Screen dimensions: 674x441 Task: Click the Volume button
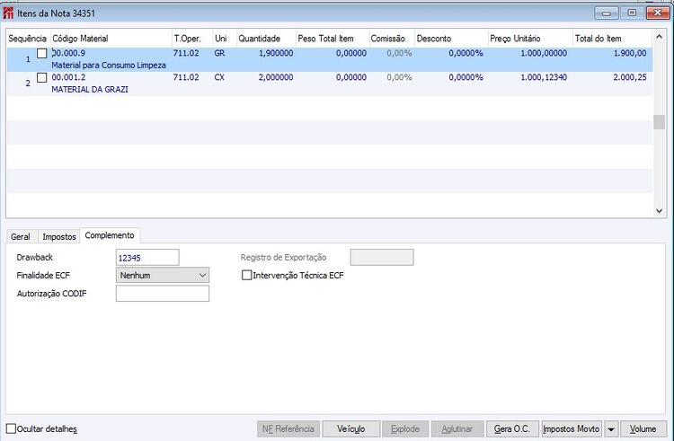[643, 428]
